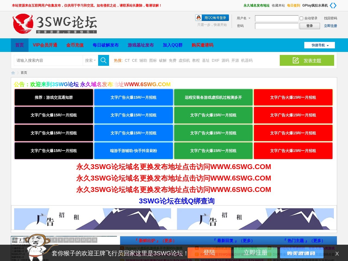The height and width of the screenshot is (261, 348).
Task: Click the 找回密码 link
Action: click(330, 18)
